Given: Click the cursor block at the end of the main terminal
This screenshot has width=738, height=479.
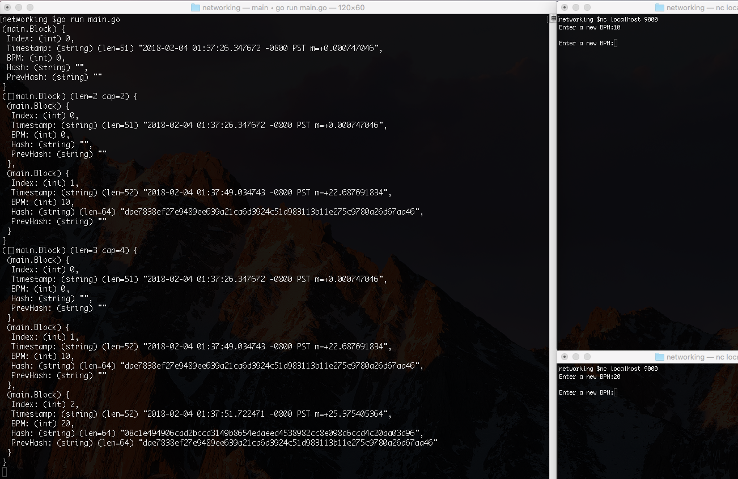Looking at the screenshot, I should click(5, 472).
